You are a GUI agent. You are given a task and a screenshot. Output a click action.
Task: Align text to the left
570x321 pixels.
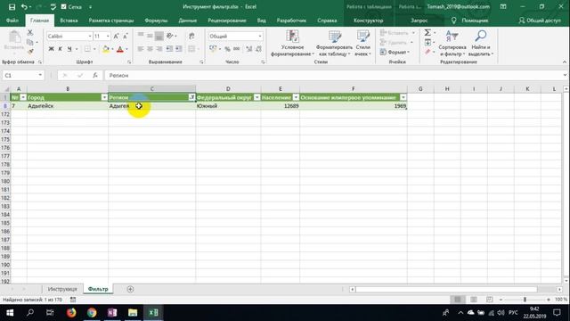(x=141, y=49)
